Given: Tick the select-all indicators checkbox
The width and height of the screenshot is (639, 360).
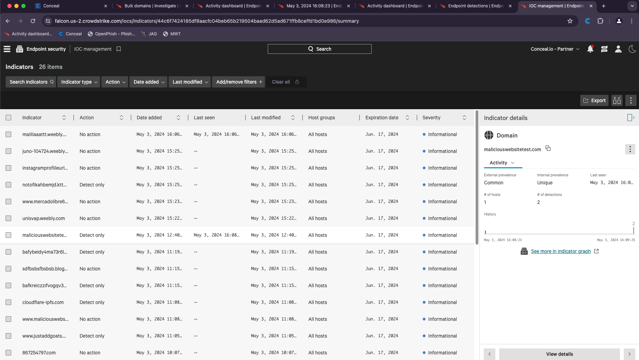Looking at the screenshot, I should pos(8,118).
